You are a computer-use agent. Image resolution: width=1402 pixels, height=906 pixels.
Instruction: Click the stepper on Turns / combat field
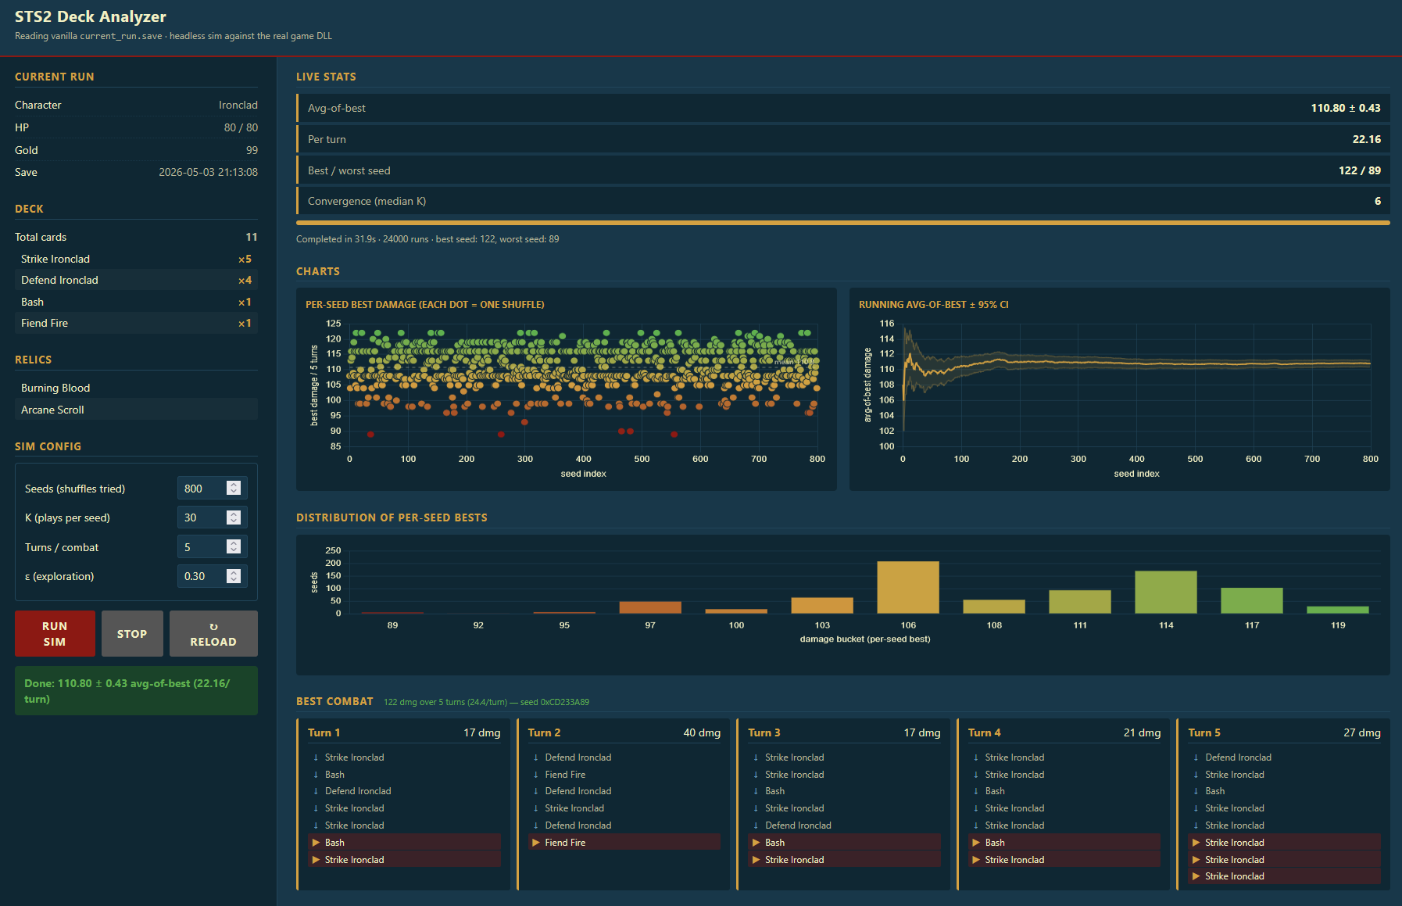click(233, 546)
